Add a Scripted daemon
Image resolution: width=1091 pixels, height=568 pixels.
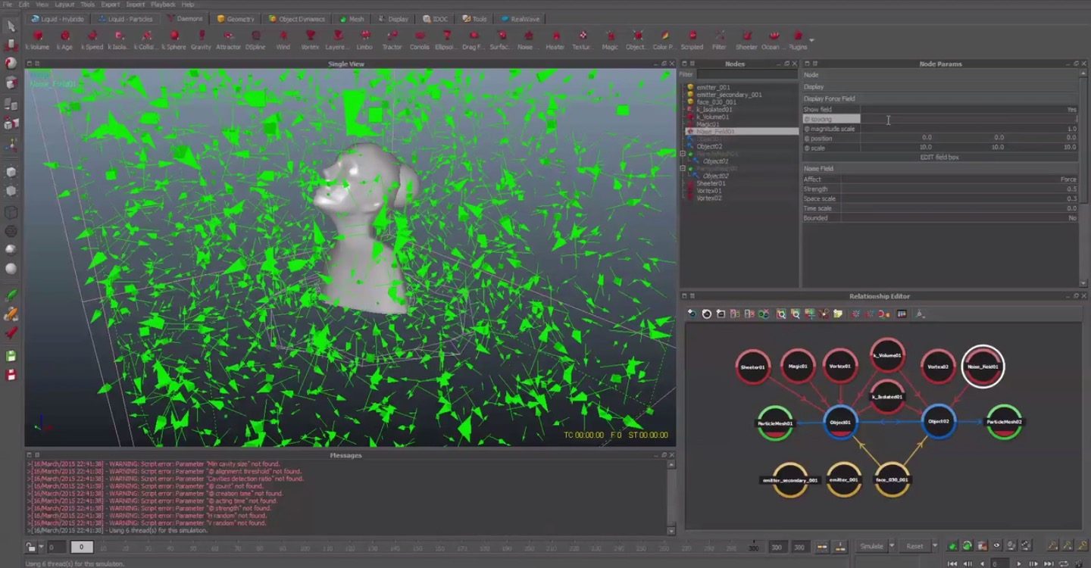coord(692,39)
